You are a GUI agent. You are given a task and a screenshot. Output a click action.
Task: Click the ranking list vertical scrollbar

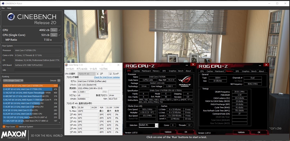coord(59,103)
